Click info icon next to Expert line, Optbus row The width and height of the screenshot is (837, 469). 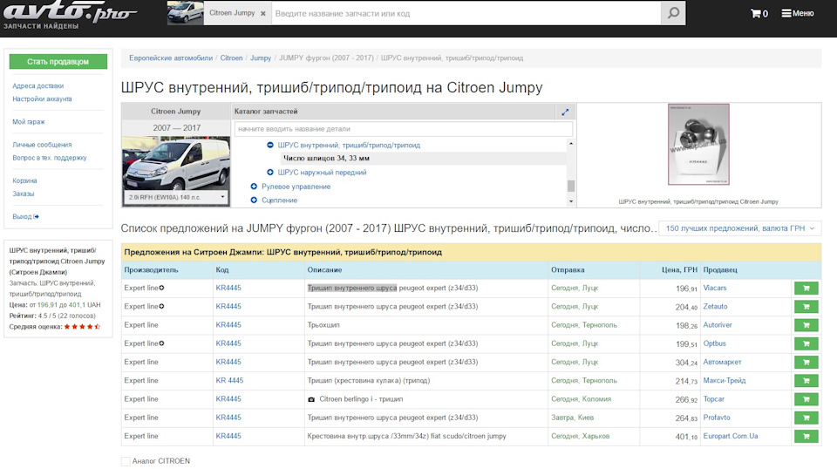[162, 343]
